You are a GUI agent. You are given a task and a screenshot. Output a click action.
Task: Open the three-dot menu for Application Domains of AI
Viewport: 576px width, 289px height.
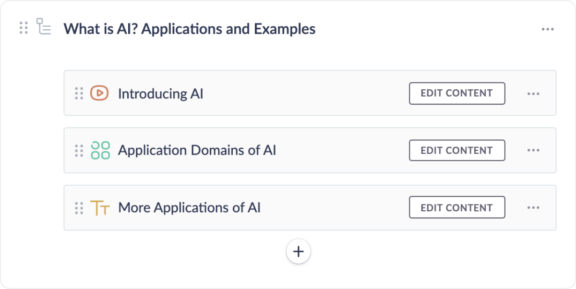(533, 150)
